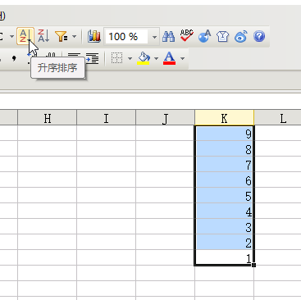
Task: Select column H header
Action: click(x=48, y=118)
